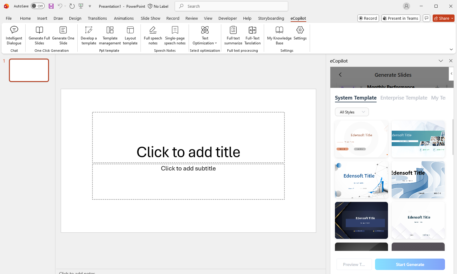Open Template management
Screen dimensions: 457x274
[x=110, y=35]
